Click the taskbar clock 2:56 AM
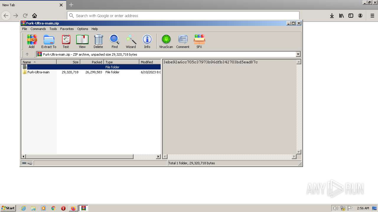Screen dimensions: 378x212 [363, 208]
